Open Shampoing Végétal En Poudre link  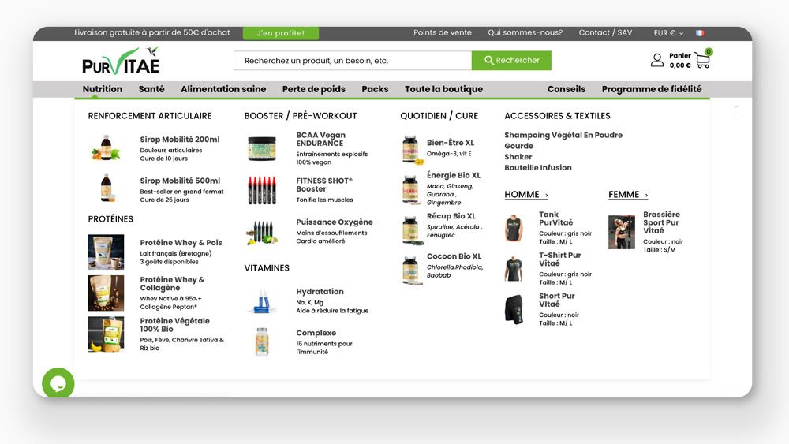[563, 136]
